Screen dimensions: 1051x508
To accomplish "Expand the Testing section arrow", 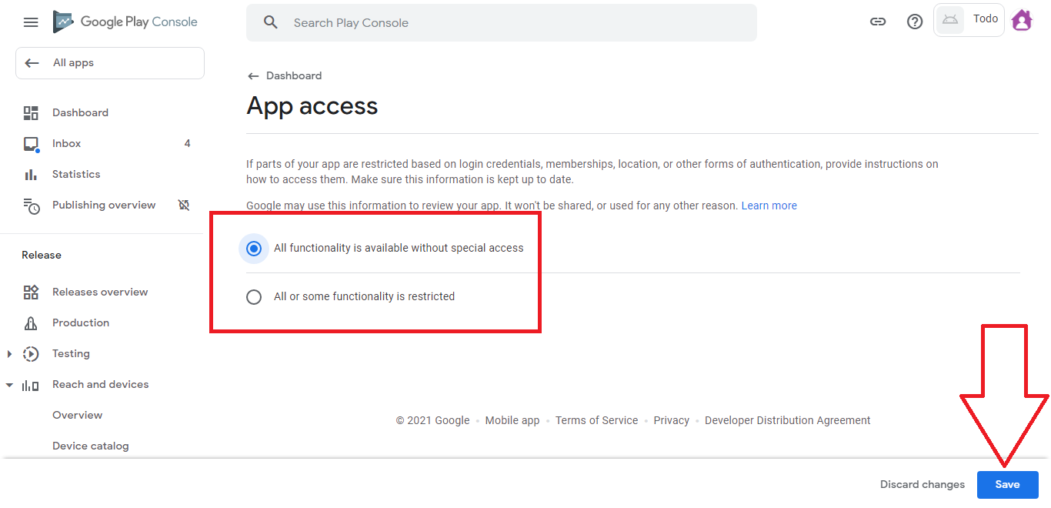I will [10, 354].
